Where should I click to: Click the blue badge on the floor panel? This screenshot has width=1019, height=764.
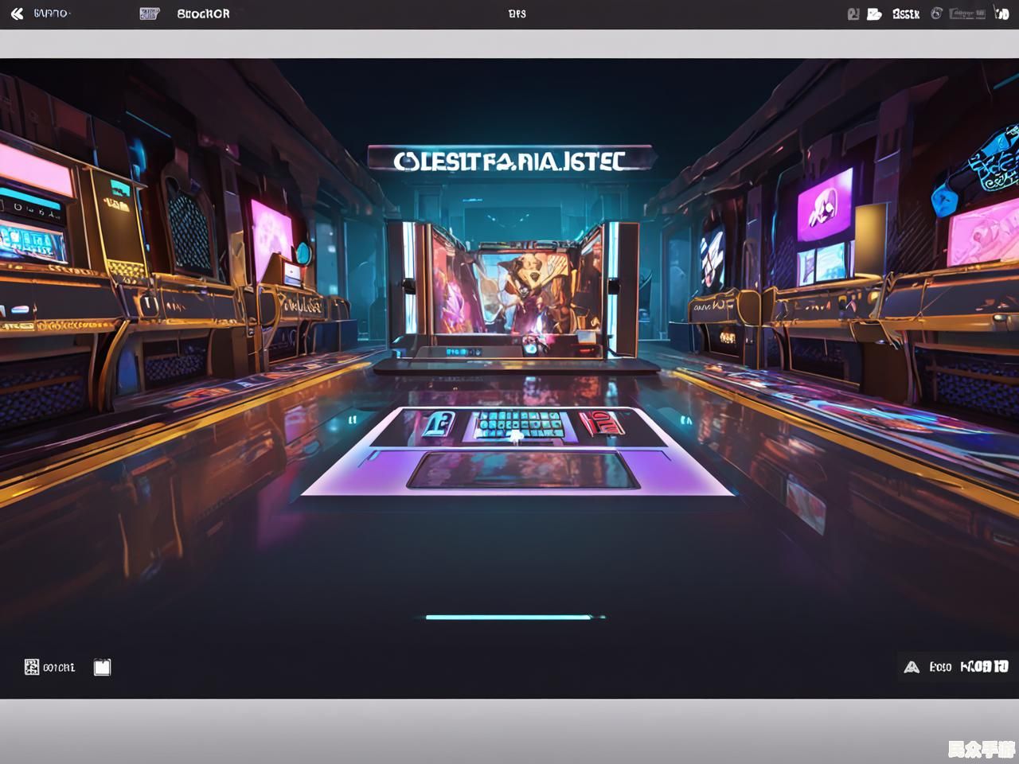436,423
